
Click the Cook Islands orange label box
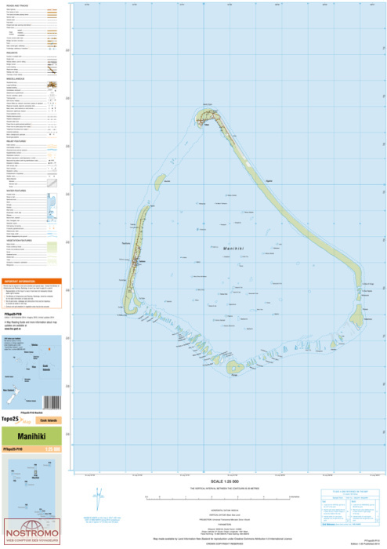click(49, 420)
